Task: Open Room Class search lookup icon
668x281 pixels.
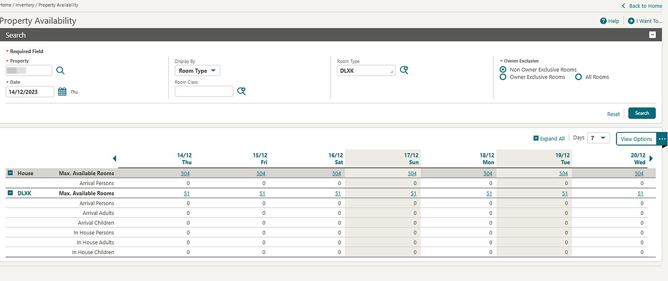Action: click(x=241, y=91)
